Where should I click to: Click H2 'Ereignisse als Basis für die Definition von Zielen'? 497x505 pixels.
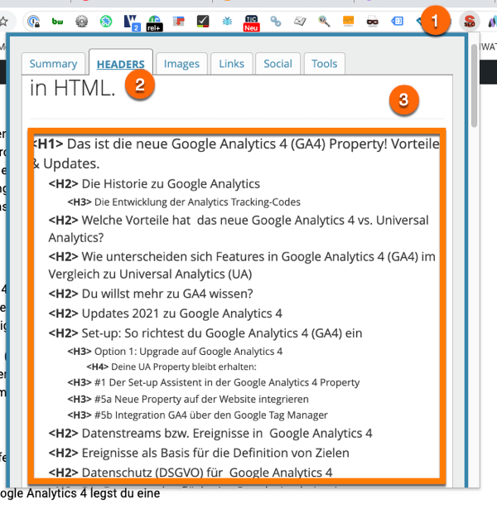pyautogui.click(x=199, y=453)
